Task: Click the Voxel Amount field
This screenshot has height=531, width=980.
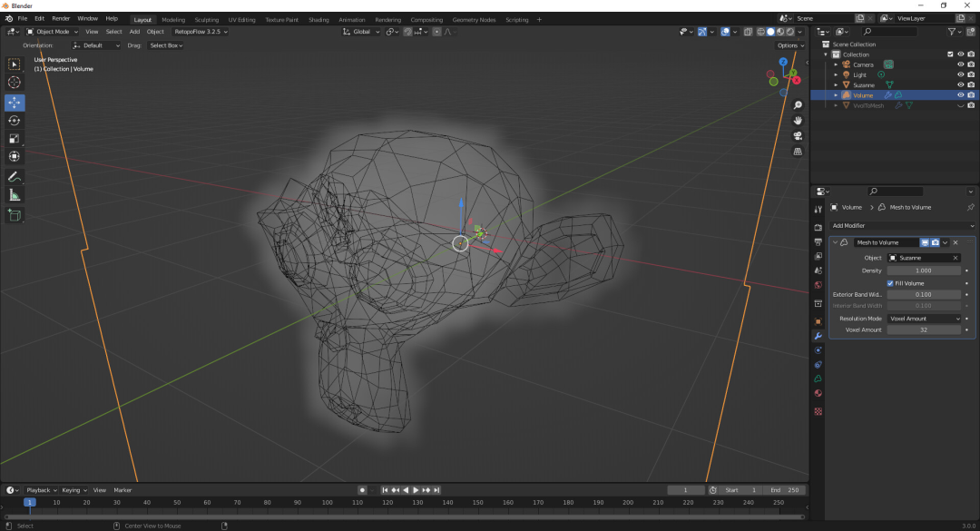Action: click(x=924, y=330)
